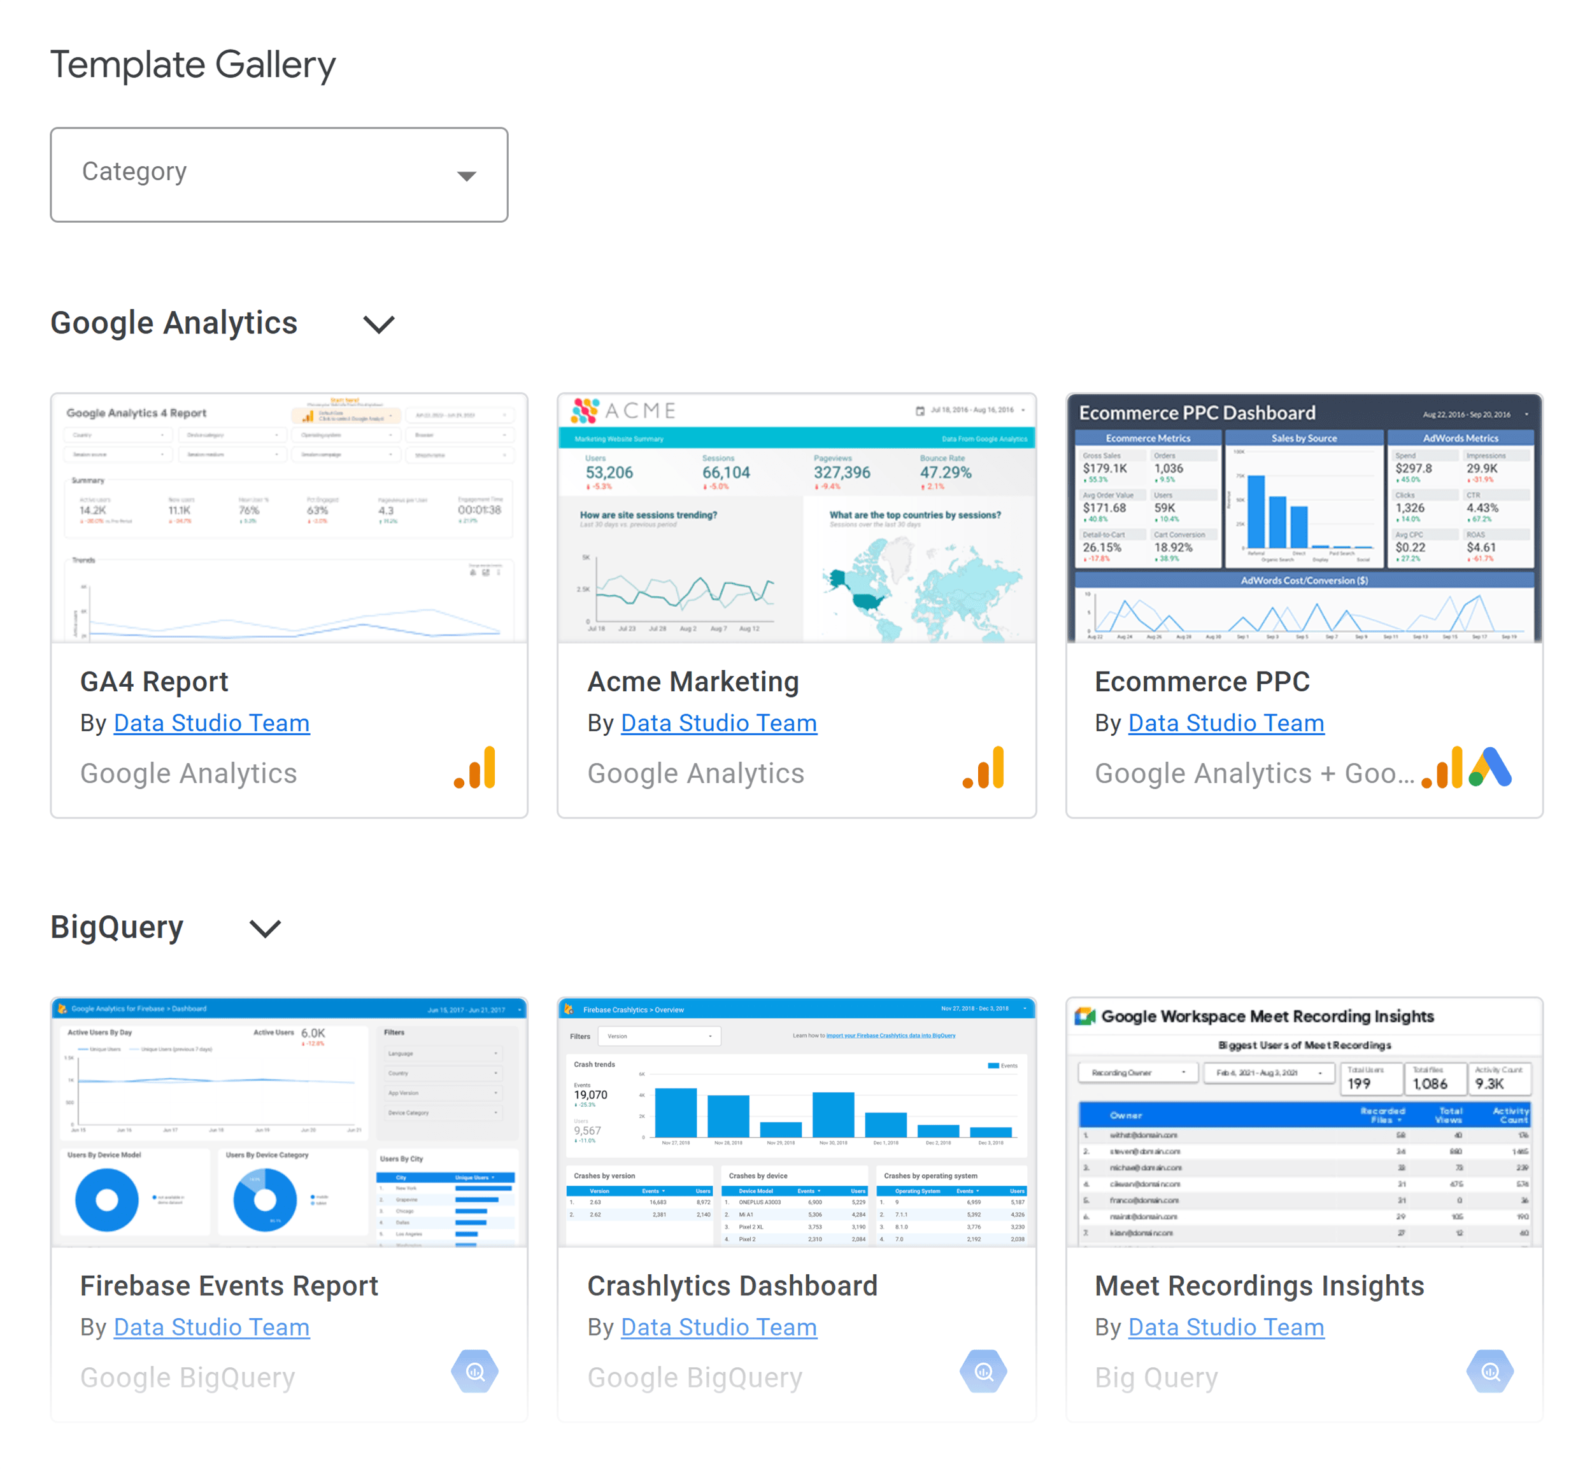This screenshot has height=1469, width=1592.
Task: Click 'Google Analytics' label on GA4 Report card
Action: tap(188, 773)
